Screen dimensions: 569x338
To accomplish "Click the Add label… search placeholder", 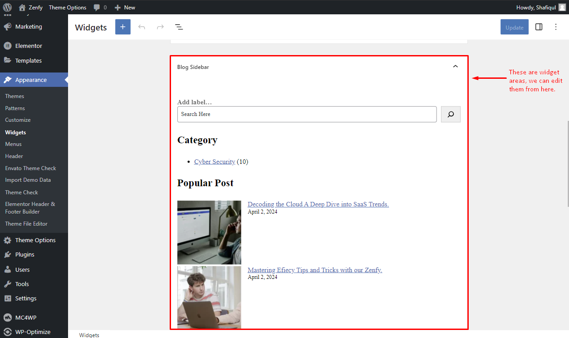I will 194,102.
